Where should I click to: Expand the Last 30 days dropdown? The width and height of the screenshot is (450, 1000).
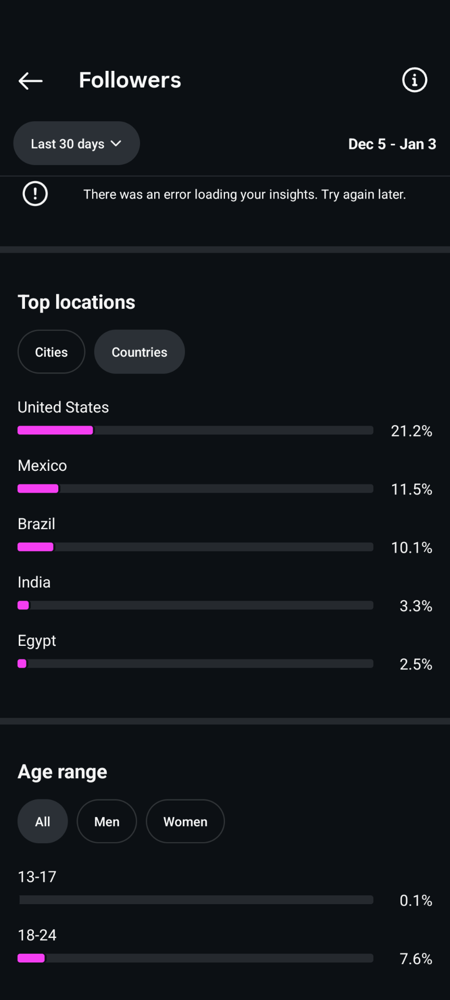click(x=76, y=144)
